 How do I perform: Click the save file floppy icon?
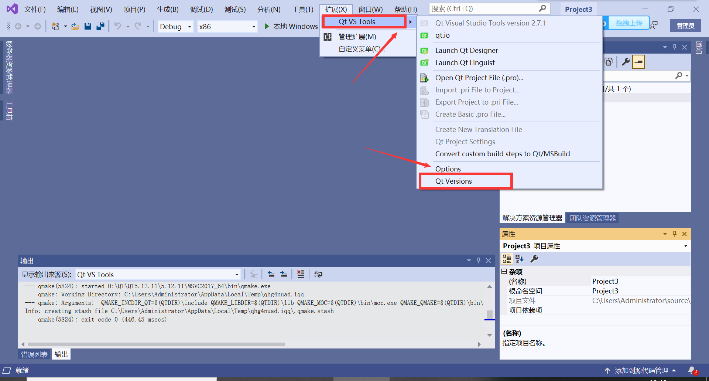(88, 26)
